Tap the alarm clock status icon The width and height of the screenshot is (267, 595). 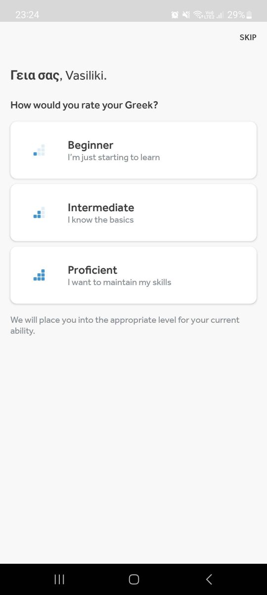pos(175,15)
